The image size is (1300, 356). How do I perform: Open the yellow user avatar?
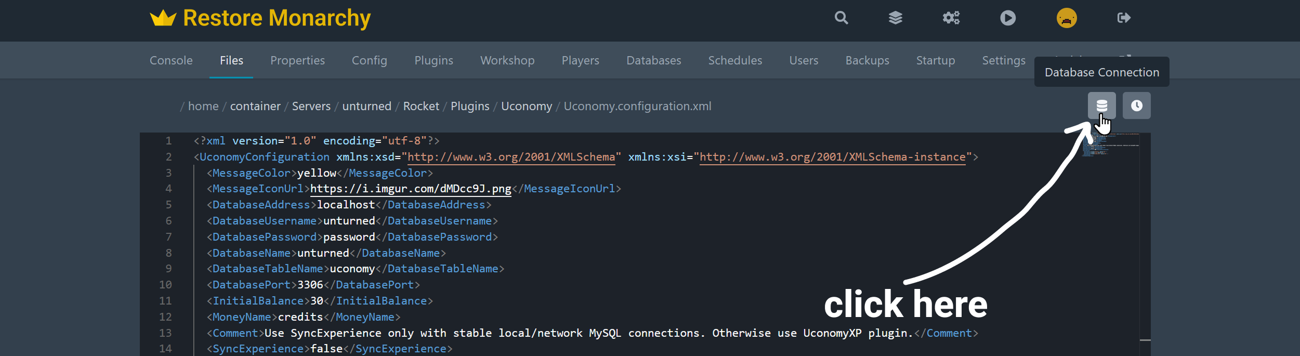tap(1066, 18)
